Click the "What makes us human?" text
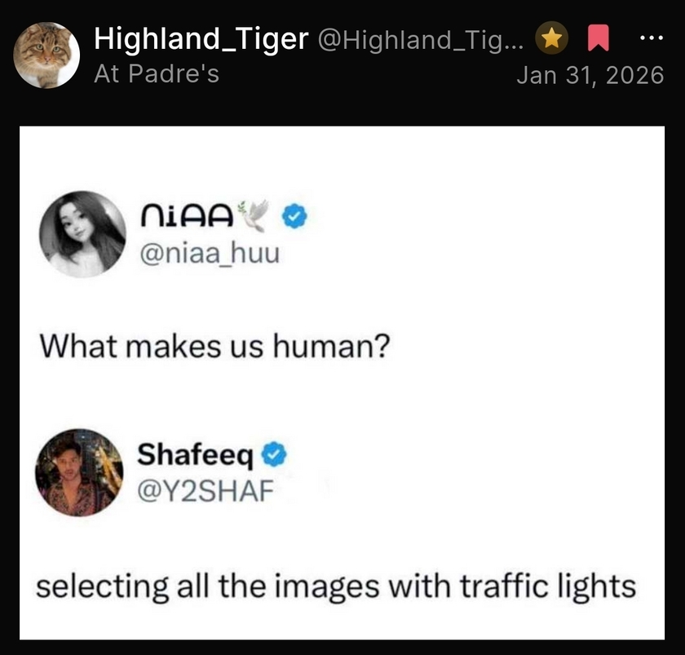 click(214, 346)
